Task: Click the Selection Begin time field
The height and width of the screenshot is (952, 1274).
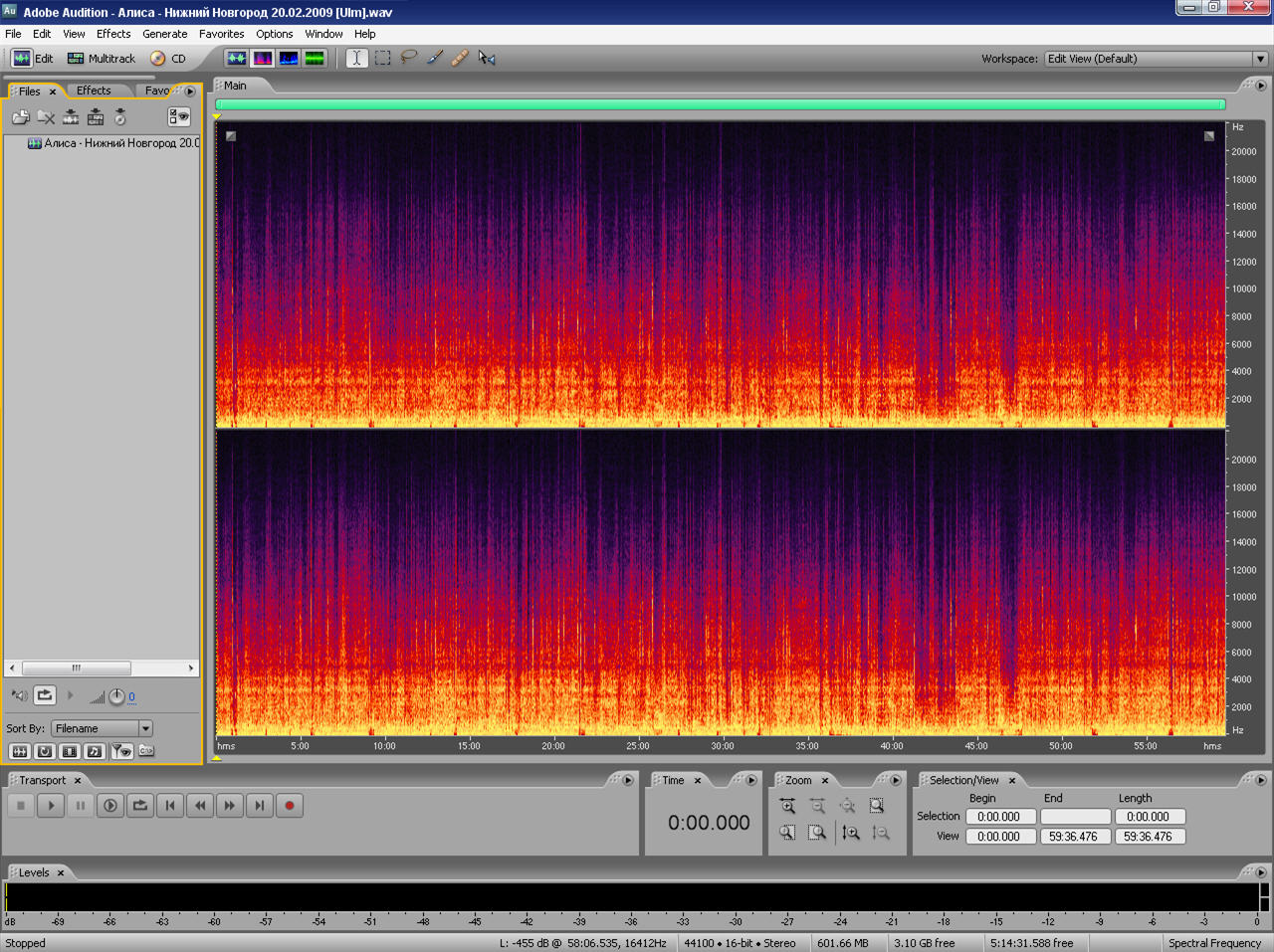Action: (x=999, y=817)
